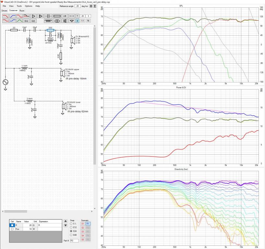The height and width of the screenshot is (249, 265).
Task: Select the capacitor component icon
Action: [x=48, y=16]
